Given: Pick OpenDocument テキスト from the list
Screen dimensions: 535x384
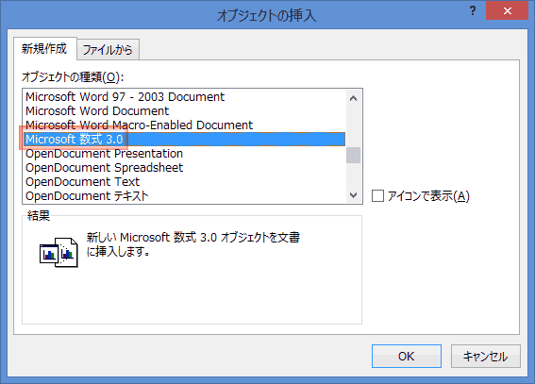Looking at the screenshot, I should pyautogui.click(x=184, y=195).
